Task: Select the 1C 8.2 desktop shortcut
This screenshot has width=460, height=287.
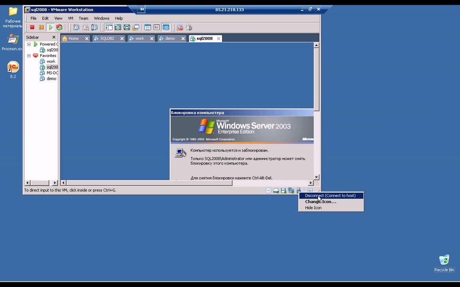Action: point(13,70)
